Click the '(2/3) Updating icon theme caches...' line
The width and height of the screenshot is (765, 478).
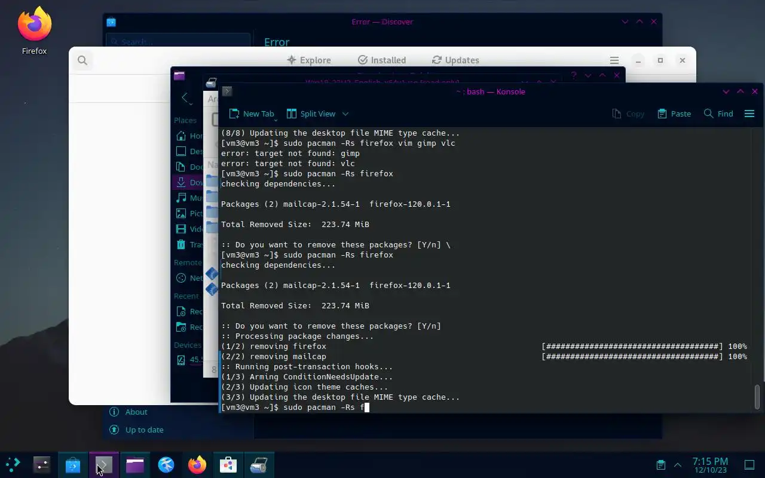coord(304,387)
